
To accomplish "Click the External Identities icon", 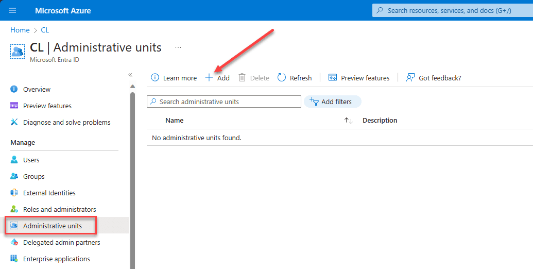I will click(x=14, y=193).
